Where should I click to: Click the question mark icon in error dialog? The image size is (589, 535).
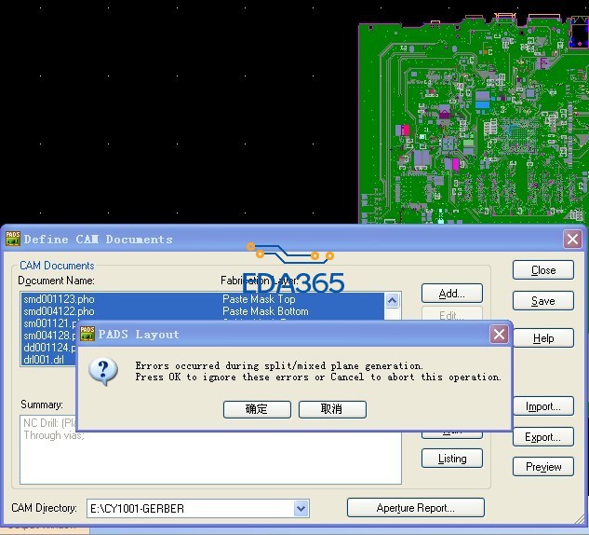pos(103,371)
